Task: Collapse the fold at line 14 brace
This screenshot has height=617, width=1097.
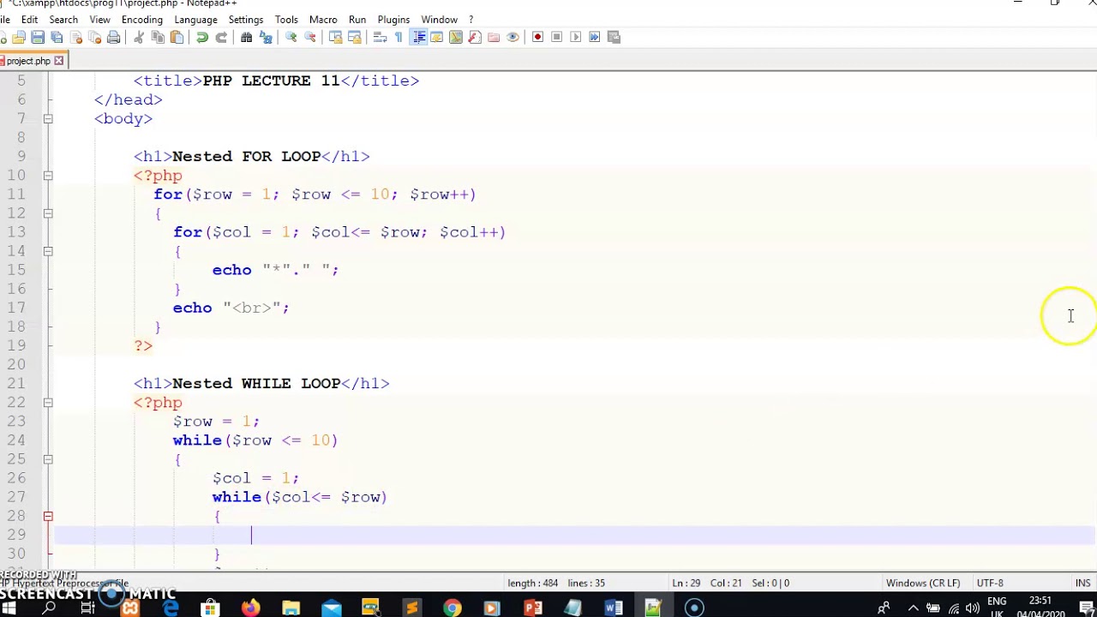Action: [x=48, y=251]
